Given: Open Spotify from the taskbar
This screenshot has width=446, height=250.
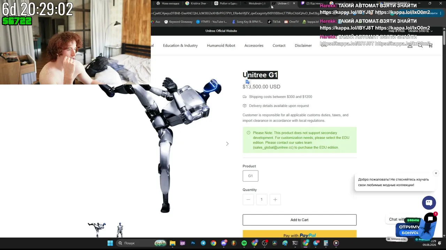Looking at the screenshot, I should (244, 243).
